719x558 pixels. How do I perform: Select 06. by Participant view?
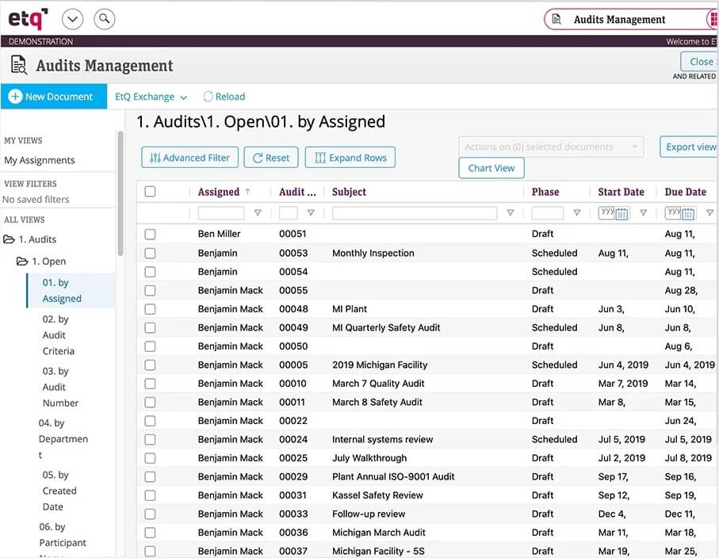tap(63, 534)
